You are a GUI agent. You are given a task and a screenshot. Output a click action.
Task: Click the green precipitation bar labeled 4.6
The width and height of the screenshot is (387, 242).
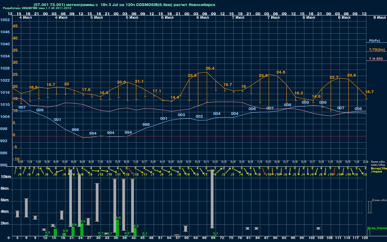click(x=117, y=228)
